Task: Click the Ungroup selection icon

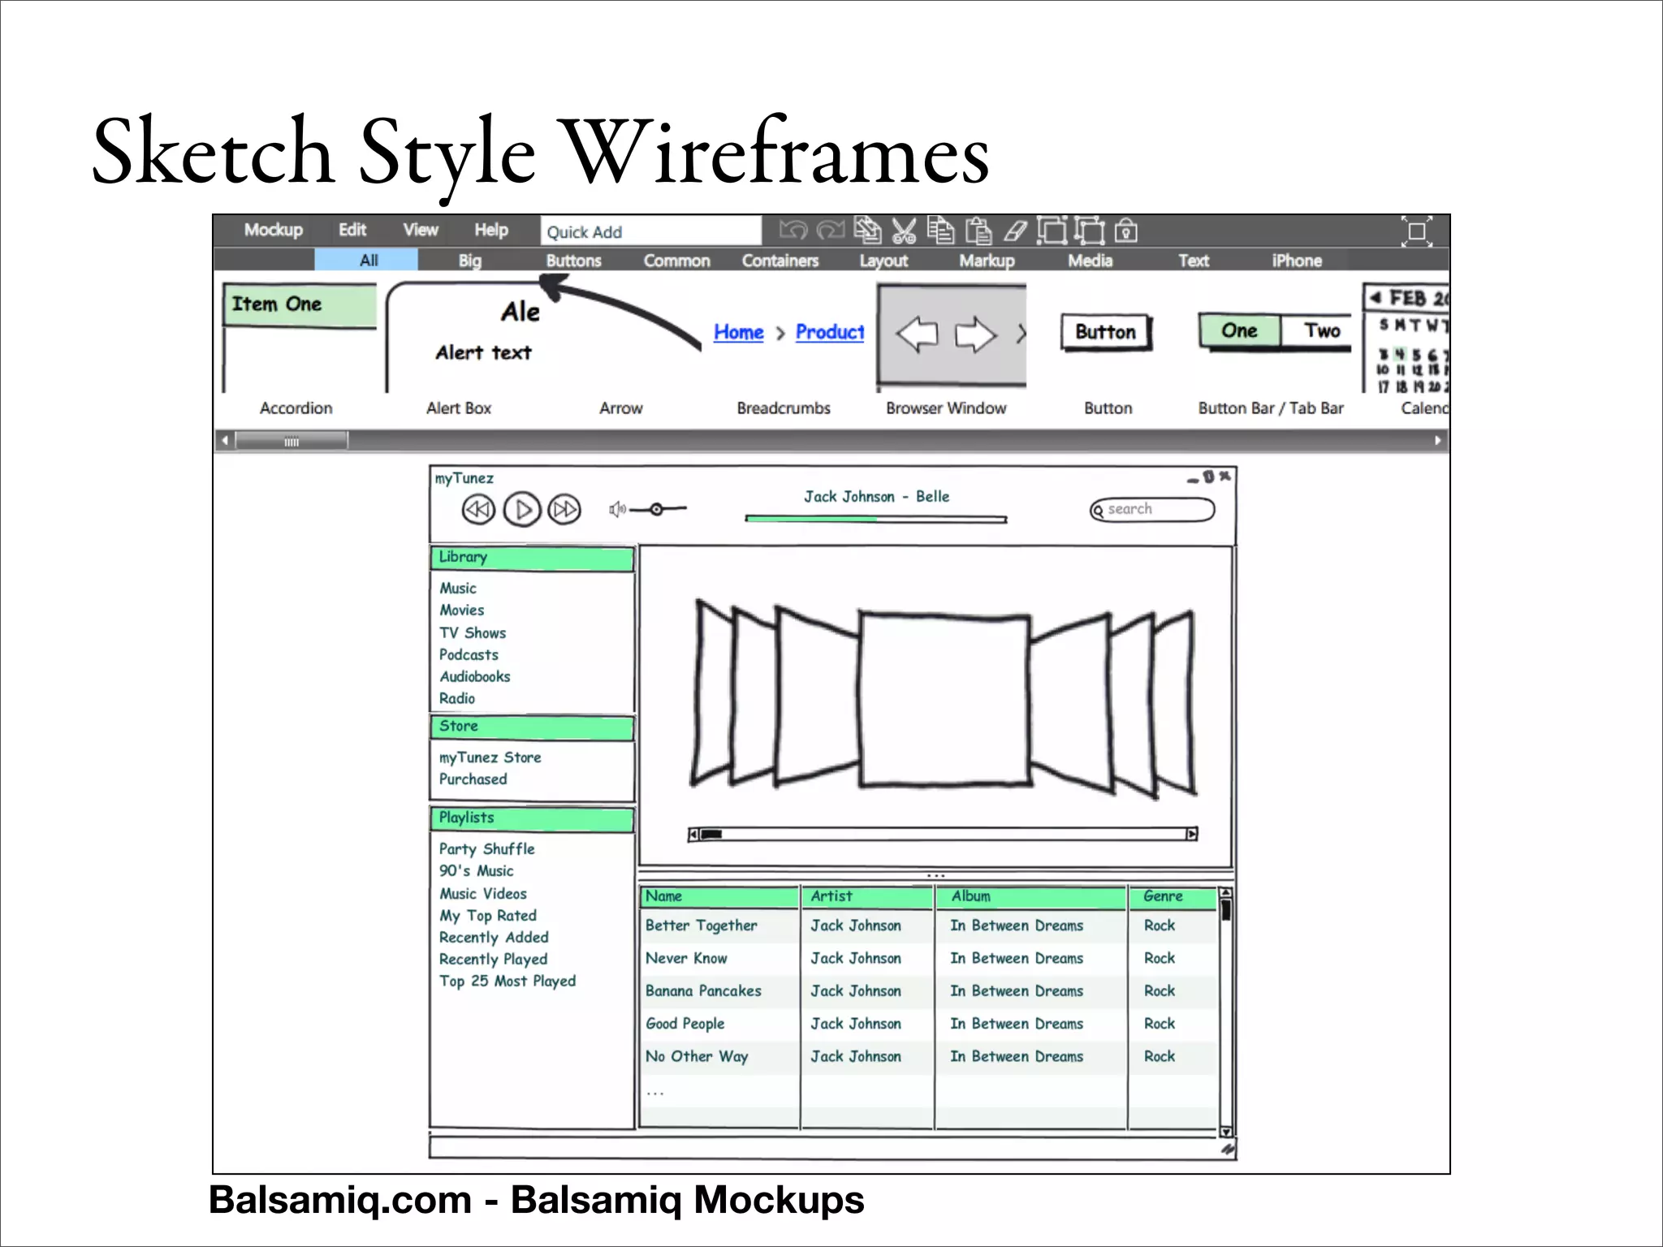Action: click(1090, 231)
